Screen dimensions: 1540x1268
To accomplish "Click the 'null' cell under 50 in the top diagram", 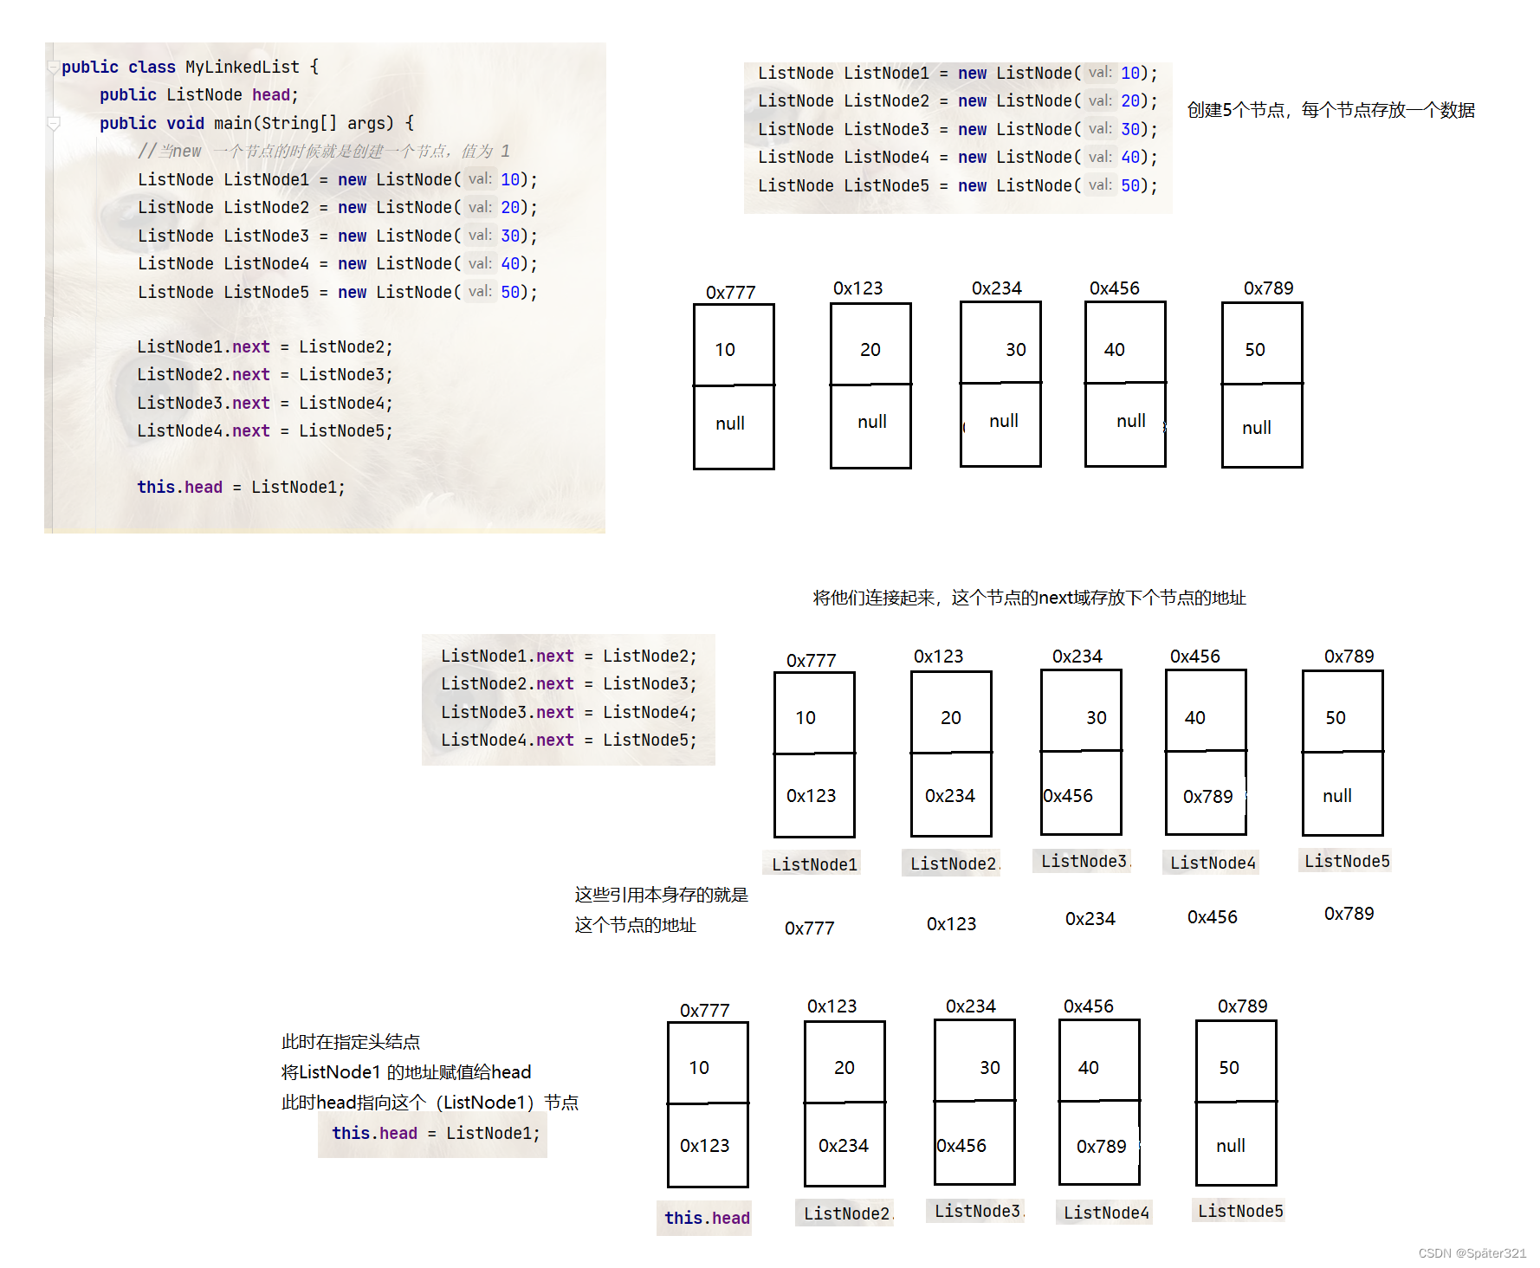I will 1262,425.
